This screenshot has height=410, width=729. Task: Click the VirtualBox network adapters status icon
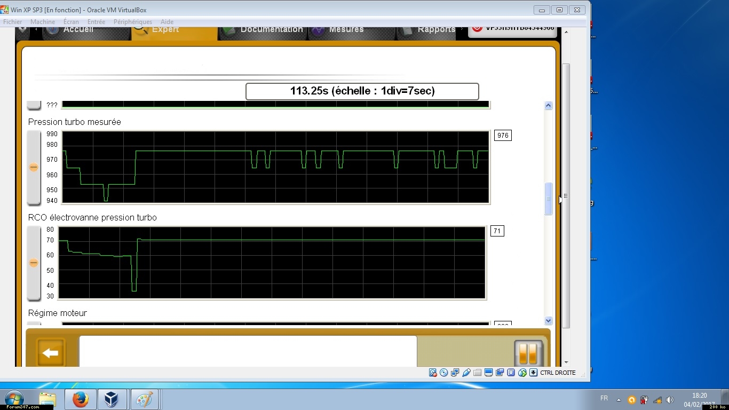click(455, 373)
